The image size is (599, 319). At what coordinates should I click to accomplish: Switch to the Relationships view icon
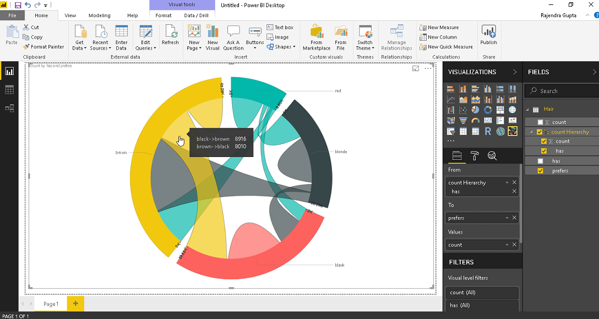9,108
